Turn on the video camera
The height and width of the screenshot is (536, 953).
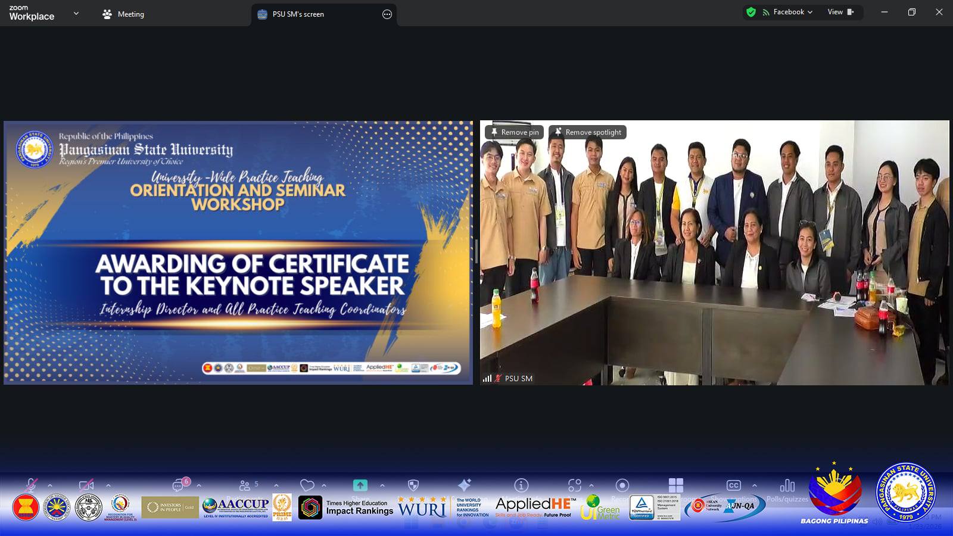86,485
